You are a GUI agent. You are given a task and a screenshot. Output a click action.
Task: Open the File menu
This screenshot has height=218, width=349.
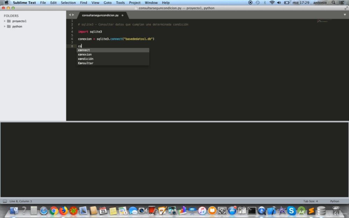pyautogui.click(x=43, y=3)
